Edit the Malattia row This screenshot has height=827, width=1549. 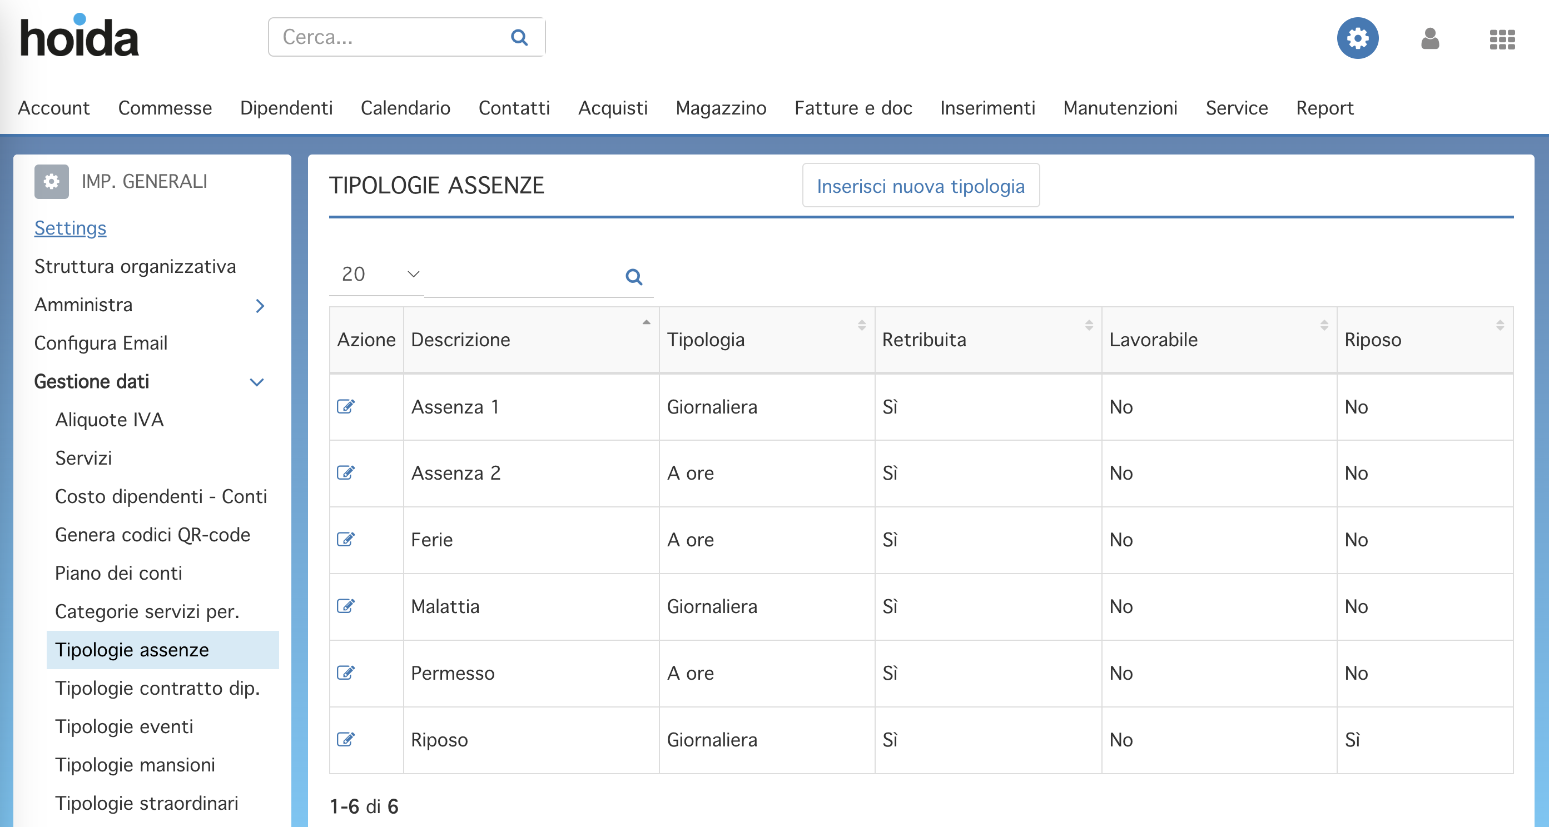[x=346, y=606]
